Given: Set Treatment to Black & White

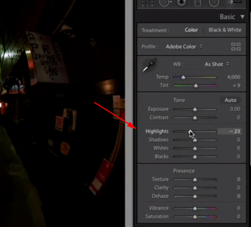Looking at the screenshot, I should 225,30.
